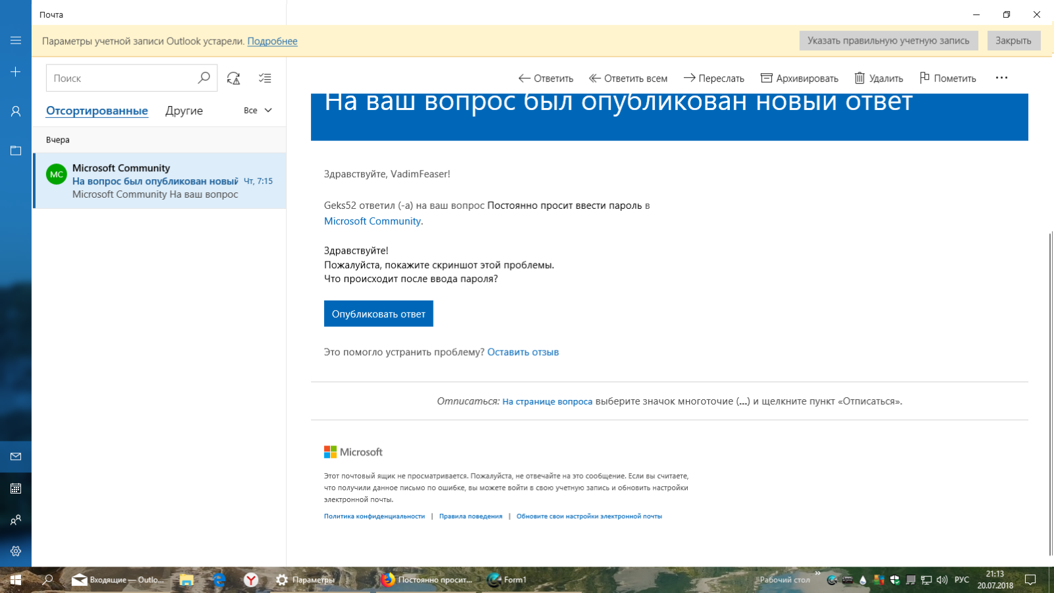The width and height of the screenshot is (1054, 593).
Task: Open the hamburger navigation menu
Action: [16, 40]
